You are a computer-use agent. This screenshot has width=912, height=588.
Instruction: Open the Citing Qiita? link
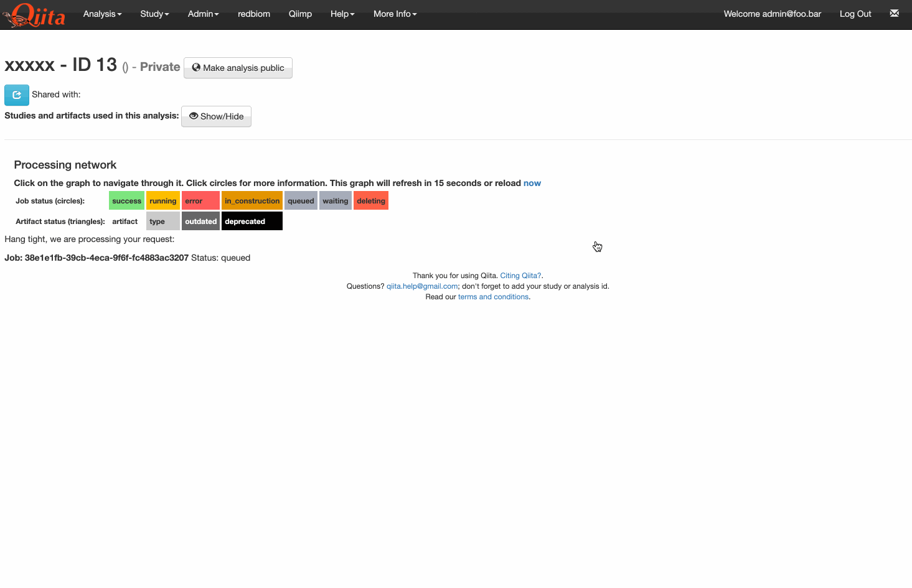[x=520, y=276]
